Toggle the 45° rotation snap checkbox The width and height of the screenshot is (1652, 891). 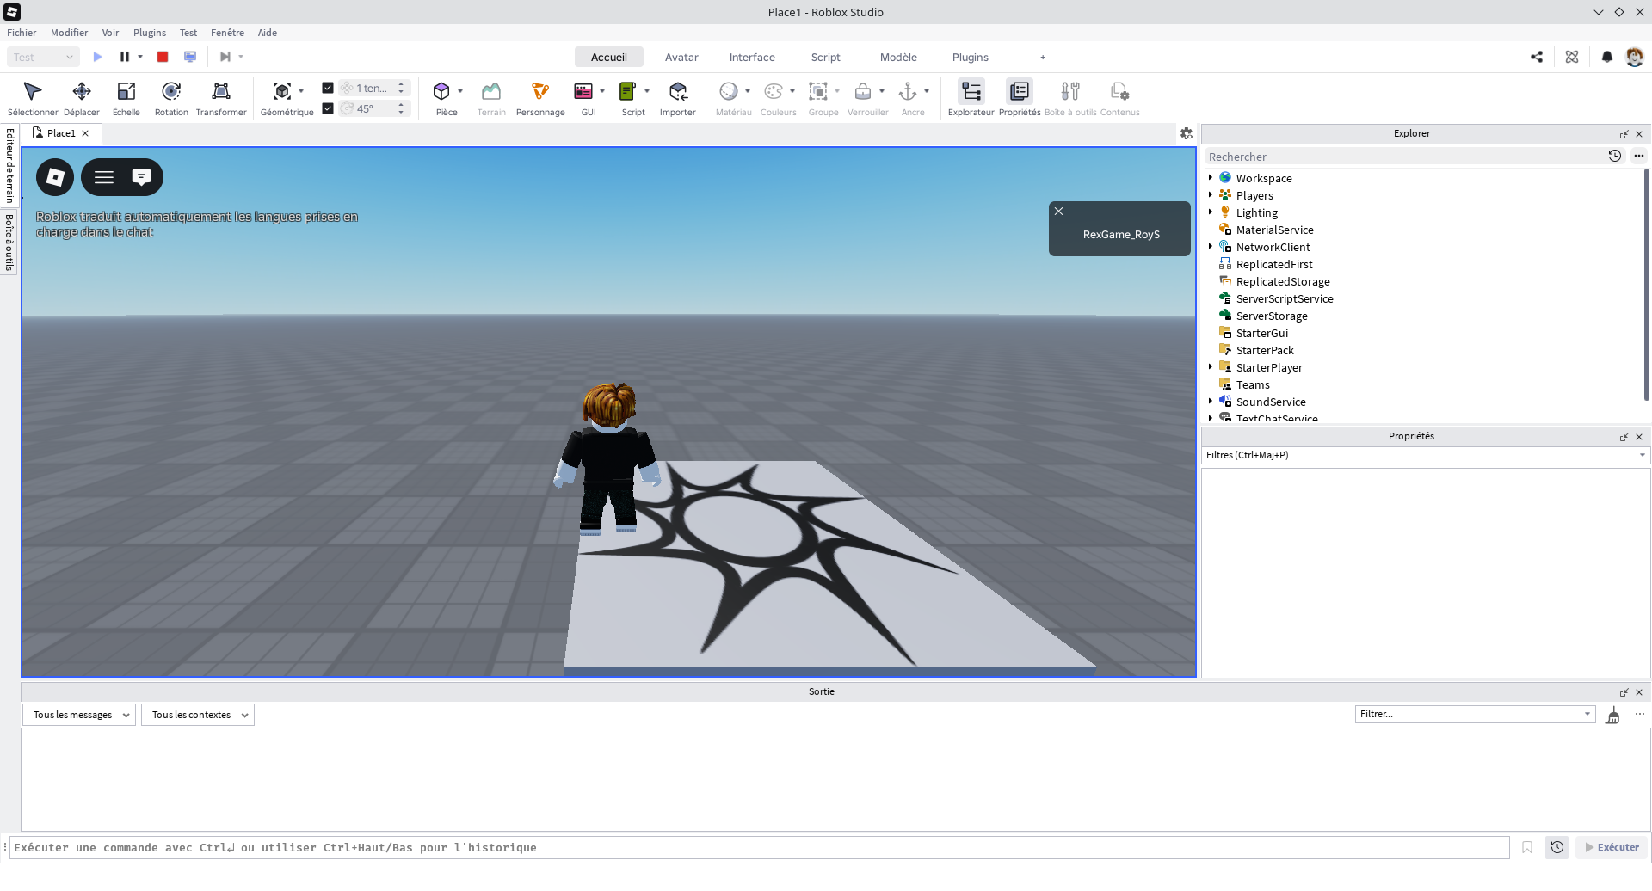click(x=328, y=108)
